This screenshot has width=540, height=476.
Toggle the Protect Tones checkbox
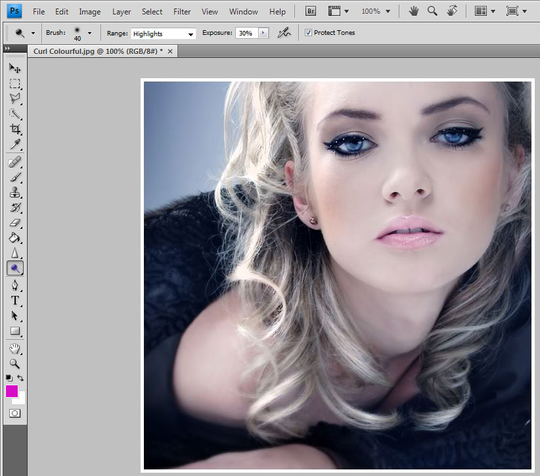click(308, 33)
